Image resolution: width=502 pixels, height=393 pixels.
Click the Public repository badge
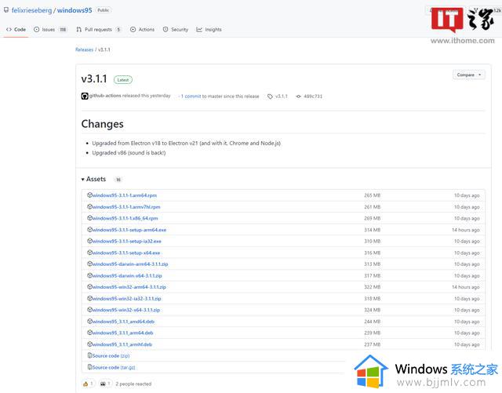tap(104, 10)
